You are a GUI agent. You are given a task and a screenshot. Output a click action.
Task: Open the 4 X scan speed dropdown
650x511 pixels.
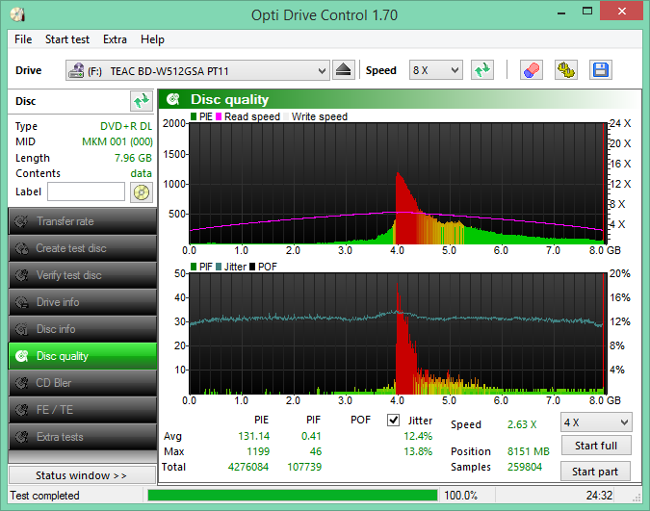point(596,422)
